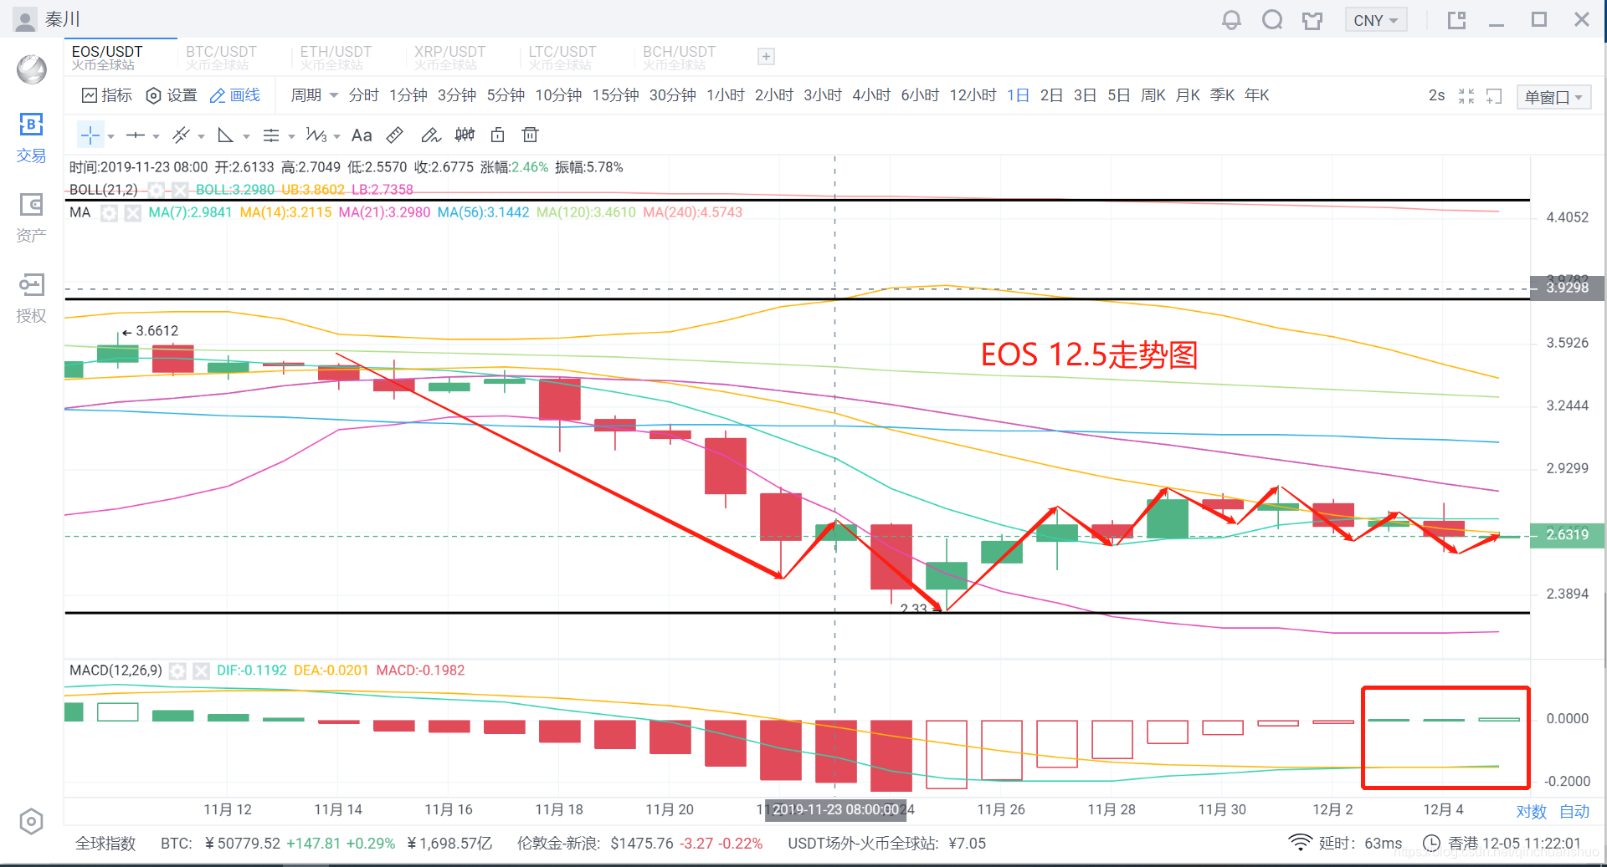Open sidebar settings hexagon icon
1607x867 pixels.
tap(31, 822)
